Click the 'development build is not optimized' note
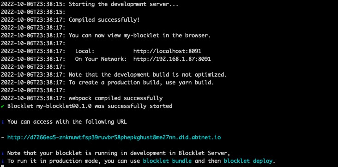The width and height of the screenshot is (338, 167). coord(148,75)
